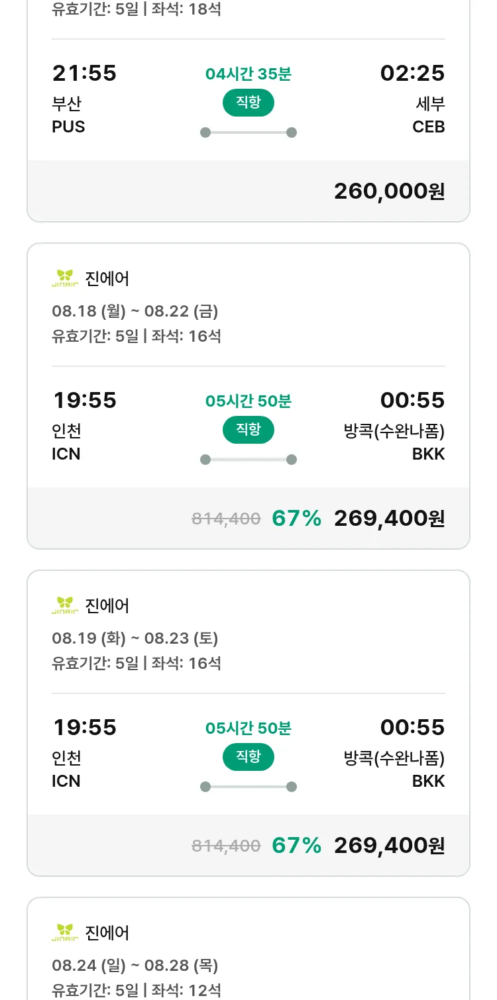Screen dimensions: 497x1000
Task: Tap the Jin Air logo on 08.18 flight
Action: (x=65, y=278)
